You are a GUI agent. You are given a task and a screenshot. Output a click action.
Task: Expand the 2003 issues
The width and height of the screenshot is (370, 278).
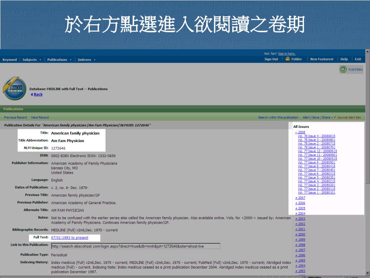(300, 219)
